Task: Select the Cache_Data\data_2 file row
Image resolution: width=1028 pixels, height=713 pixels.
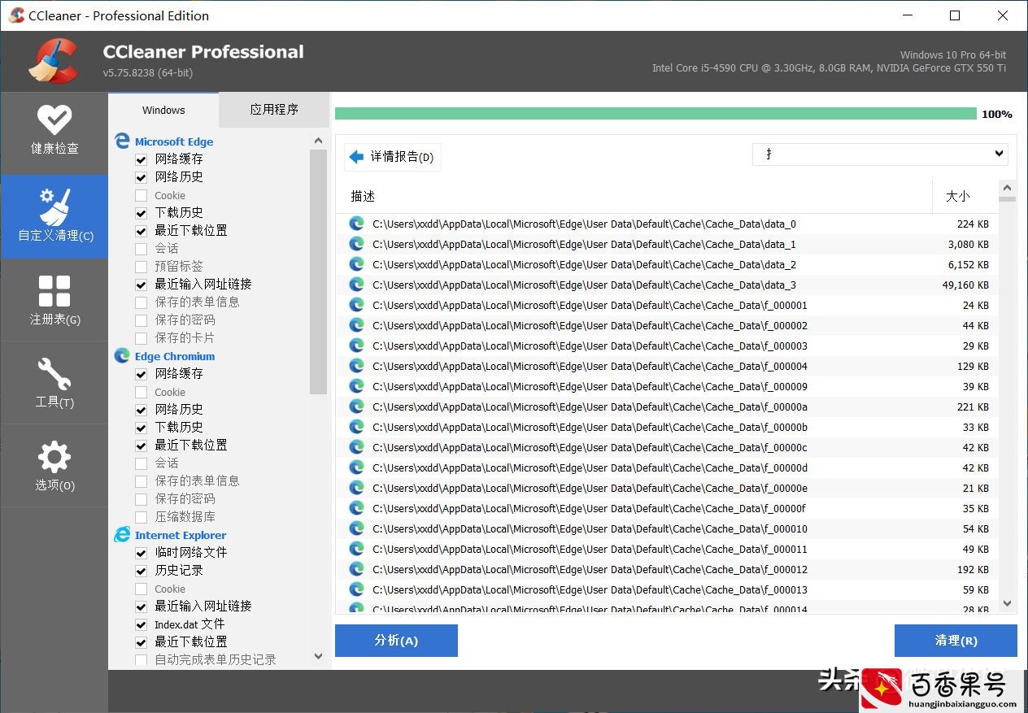Action: pyautogui.click(x=668, y=264)
